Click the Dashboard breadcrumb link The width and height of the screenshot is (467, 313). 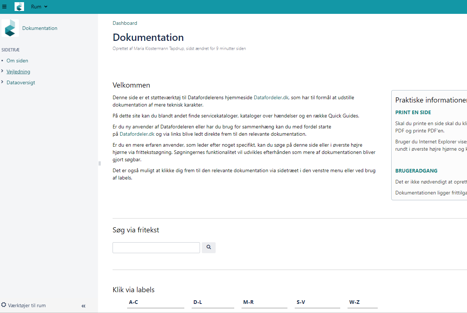pos(125,23)
